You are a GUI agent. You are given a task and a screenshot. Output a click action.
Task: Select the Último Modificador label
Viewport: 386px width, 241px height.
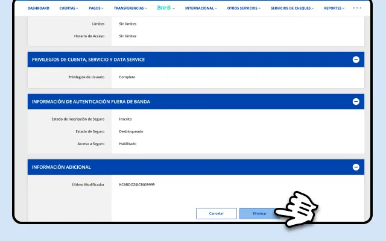[x=88, y=184]
